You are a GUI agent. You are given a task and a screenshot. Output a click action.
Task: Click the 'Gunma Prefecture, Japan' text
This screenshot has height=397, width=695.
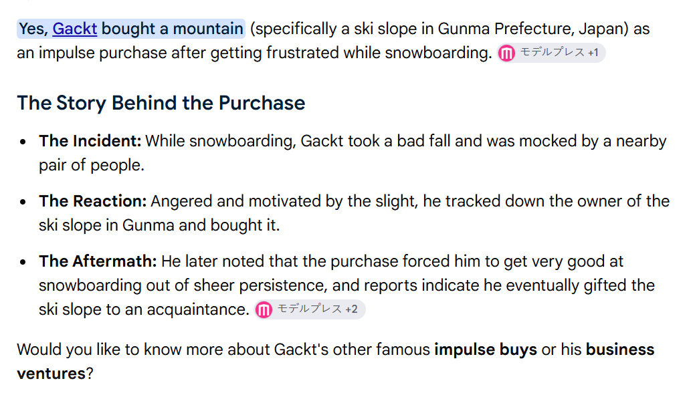pos(530,29)
